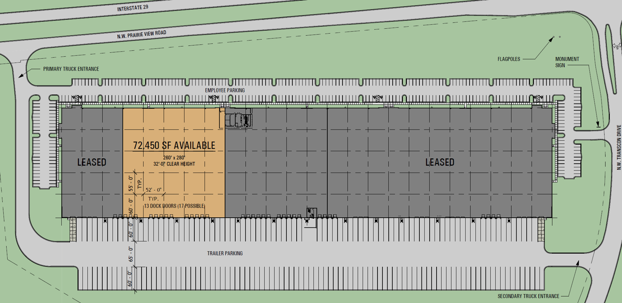This screenshot has width=622, height=303.
Task: Click the N.W. TRANSCON DRIVE label
Action: (619, 147)
